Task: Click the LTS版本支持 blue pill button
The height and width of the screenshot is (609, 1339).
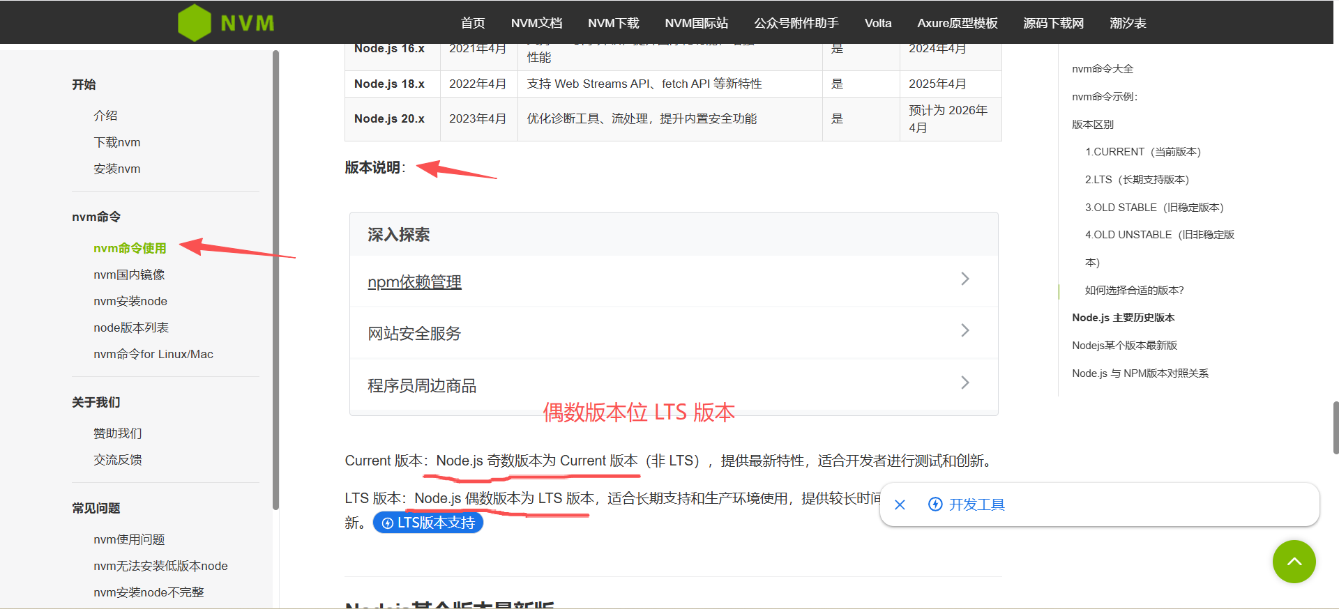Action: 428,523
